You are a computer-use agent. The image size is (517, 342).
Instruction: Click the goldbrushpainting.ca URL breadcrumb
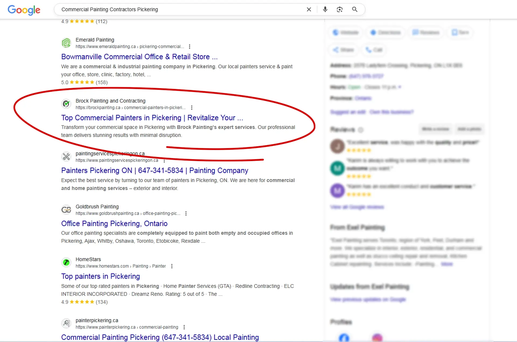[x=128, y=213]
